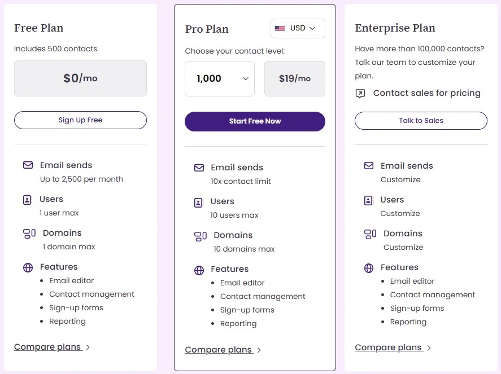501x374 pixels.
Task: Click the Email sends envelope icon under Free Plan
Action: (x=28, y=165)
